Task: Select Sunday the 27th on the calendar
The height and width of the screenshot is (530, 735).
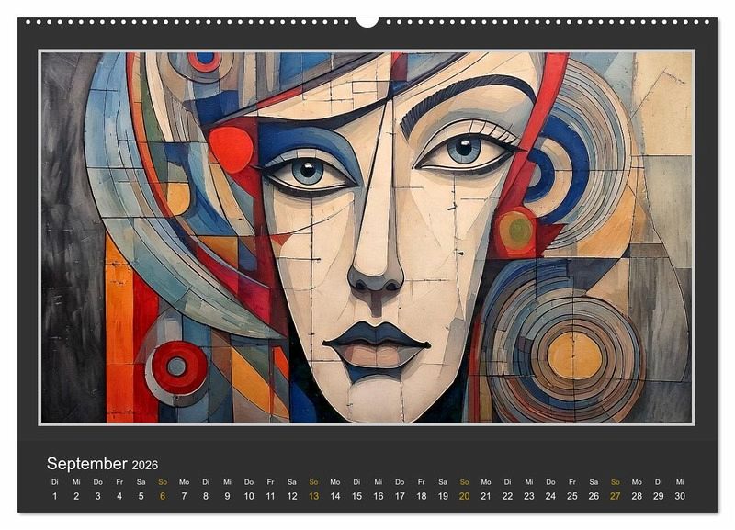Action: [x=616, y=496]
